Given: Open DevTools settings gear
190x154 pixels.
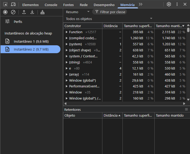Looking at the screenshot, I should click(x=169, y=4).
